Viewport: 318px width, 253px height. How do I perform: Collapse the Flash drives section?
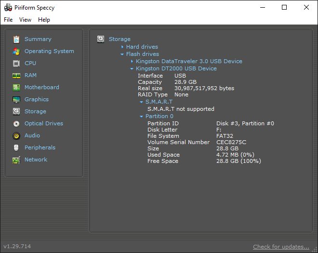pos(122,54)
